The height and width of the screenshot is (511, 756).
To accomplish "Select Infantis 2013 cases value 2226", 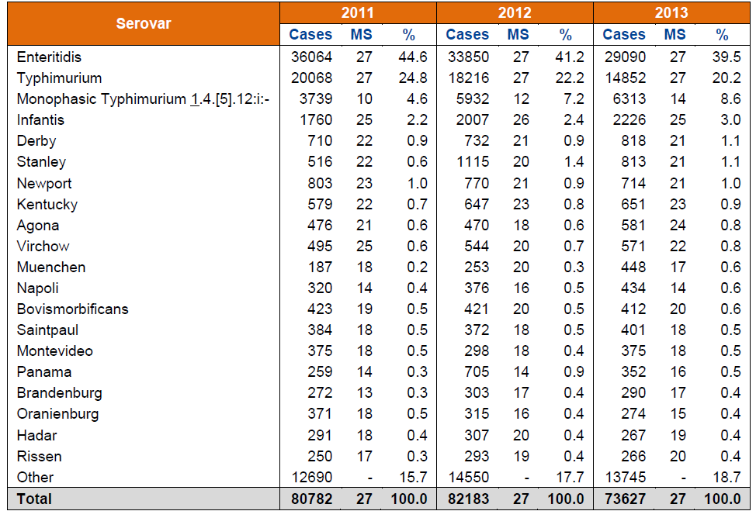I will [x=629, y=120].
